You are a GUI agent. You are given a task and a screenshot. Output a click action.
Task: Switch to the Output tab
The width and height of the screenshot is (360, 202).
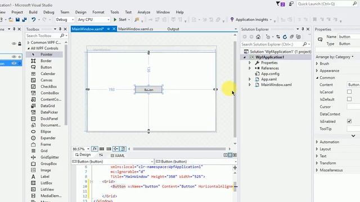tap(173, 29)
